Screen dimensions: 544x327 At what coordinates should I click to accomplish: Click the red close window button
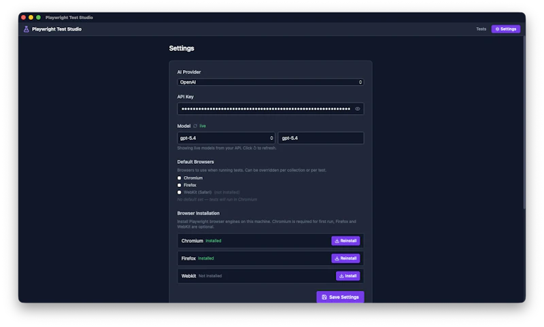[24, 18]
